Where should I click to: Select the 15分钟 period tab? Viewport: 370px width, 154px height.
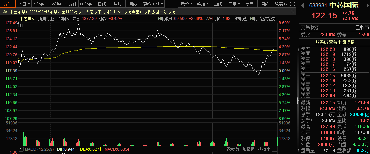(x=55, y=4)
